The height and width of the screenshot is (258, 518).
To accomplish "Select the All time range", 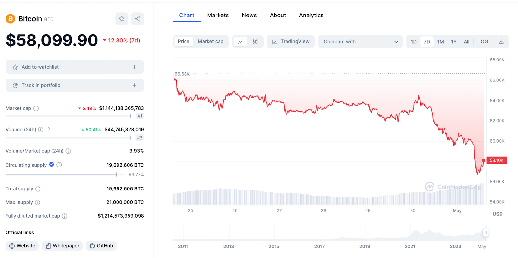I will click(467, 42).
